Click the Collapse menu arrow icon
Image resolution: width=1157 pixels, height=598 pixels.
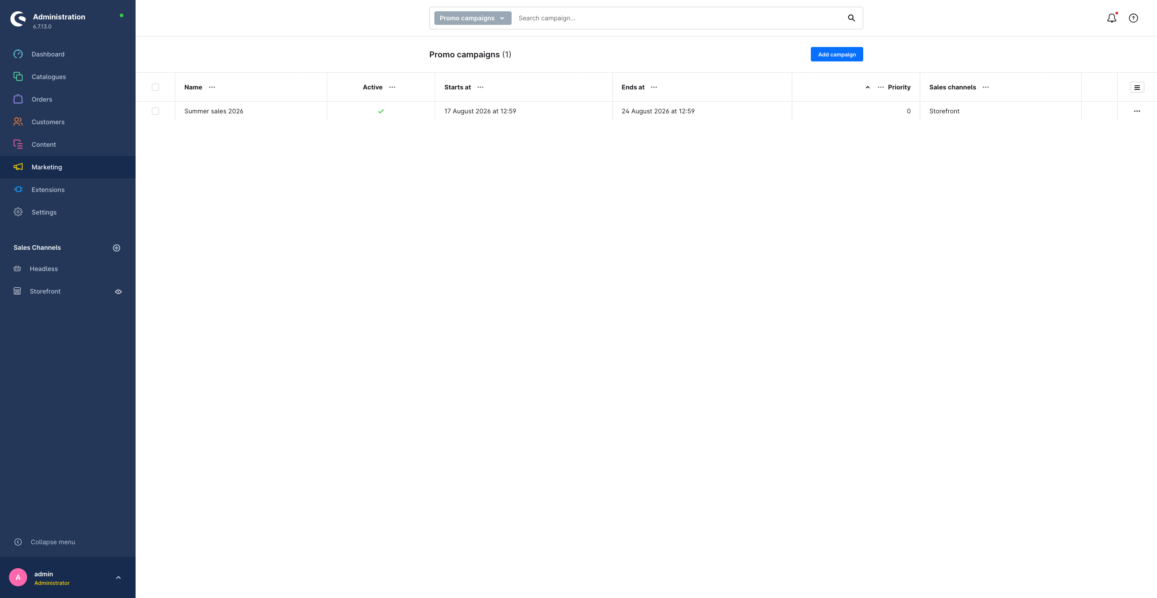18,542
